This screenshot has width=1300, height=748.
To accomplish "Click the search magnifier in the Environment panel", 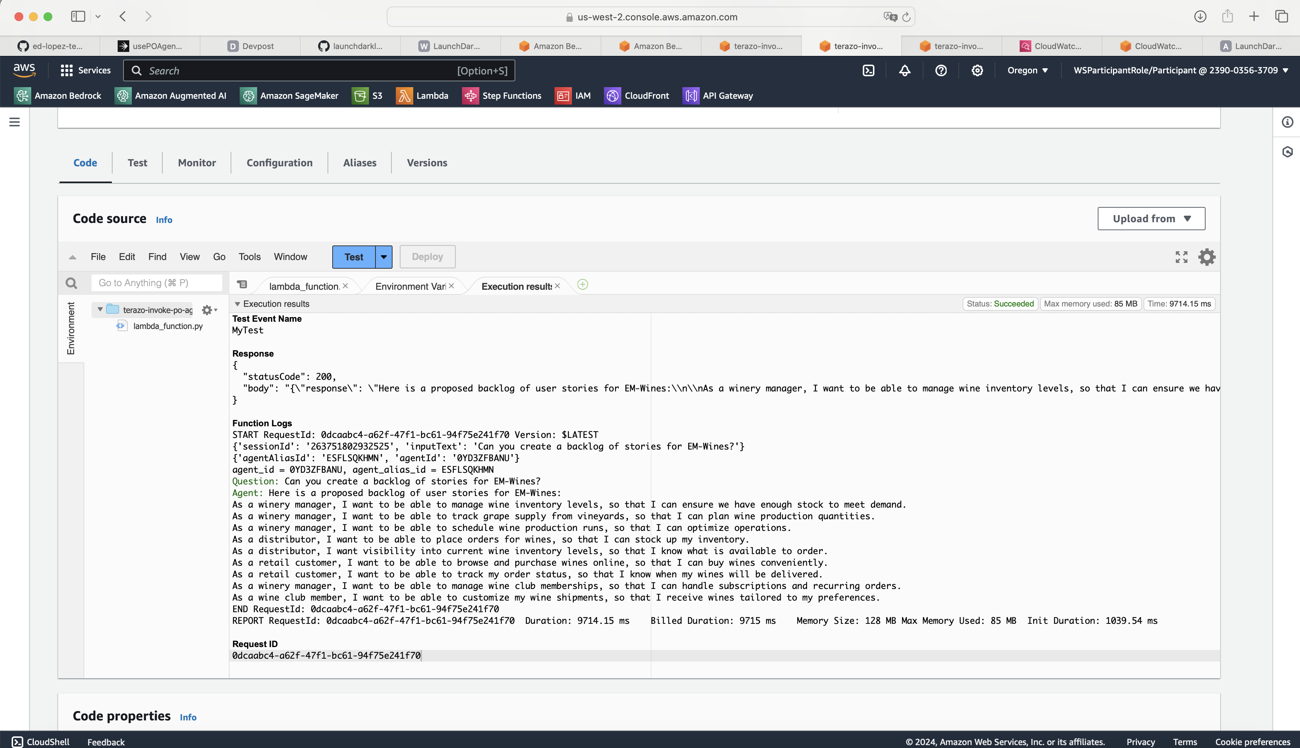I will [x=72, y=283].
